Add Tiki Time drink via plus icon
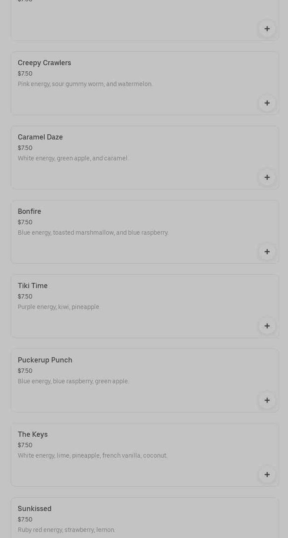This screenshot has height=538, width=288. [267, 326]
